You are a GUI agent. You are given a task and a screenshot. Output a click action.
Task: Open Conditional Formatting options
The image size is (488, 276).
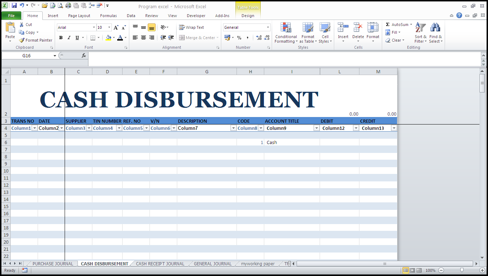pos(286,33)
